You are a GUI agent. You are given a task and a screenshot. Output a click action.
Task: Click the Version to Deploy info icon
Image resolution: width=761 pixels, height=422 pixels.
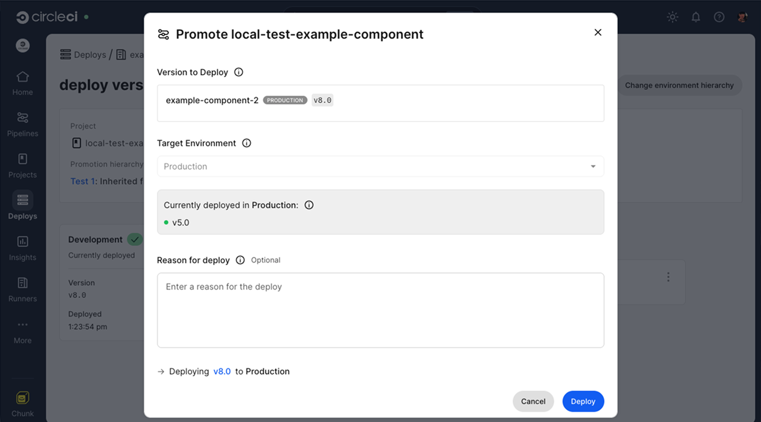coord(238,72)
